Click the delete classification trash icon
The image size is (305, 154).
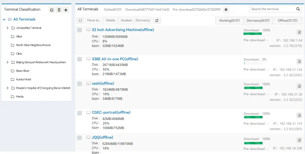coord(59,10)
